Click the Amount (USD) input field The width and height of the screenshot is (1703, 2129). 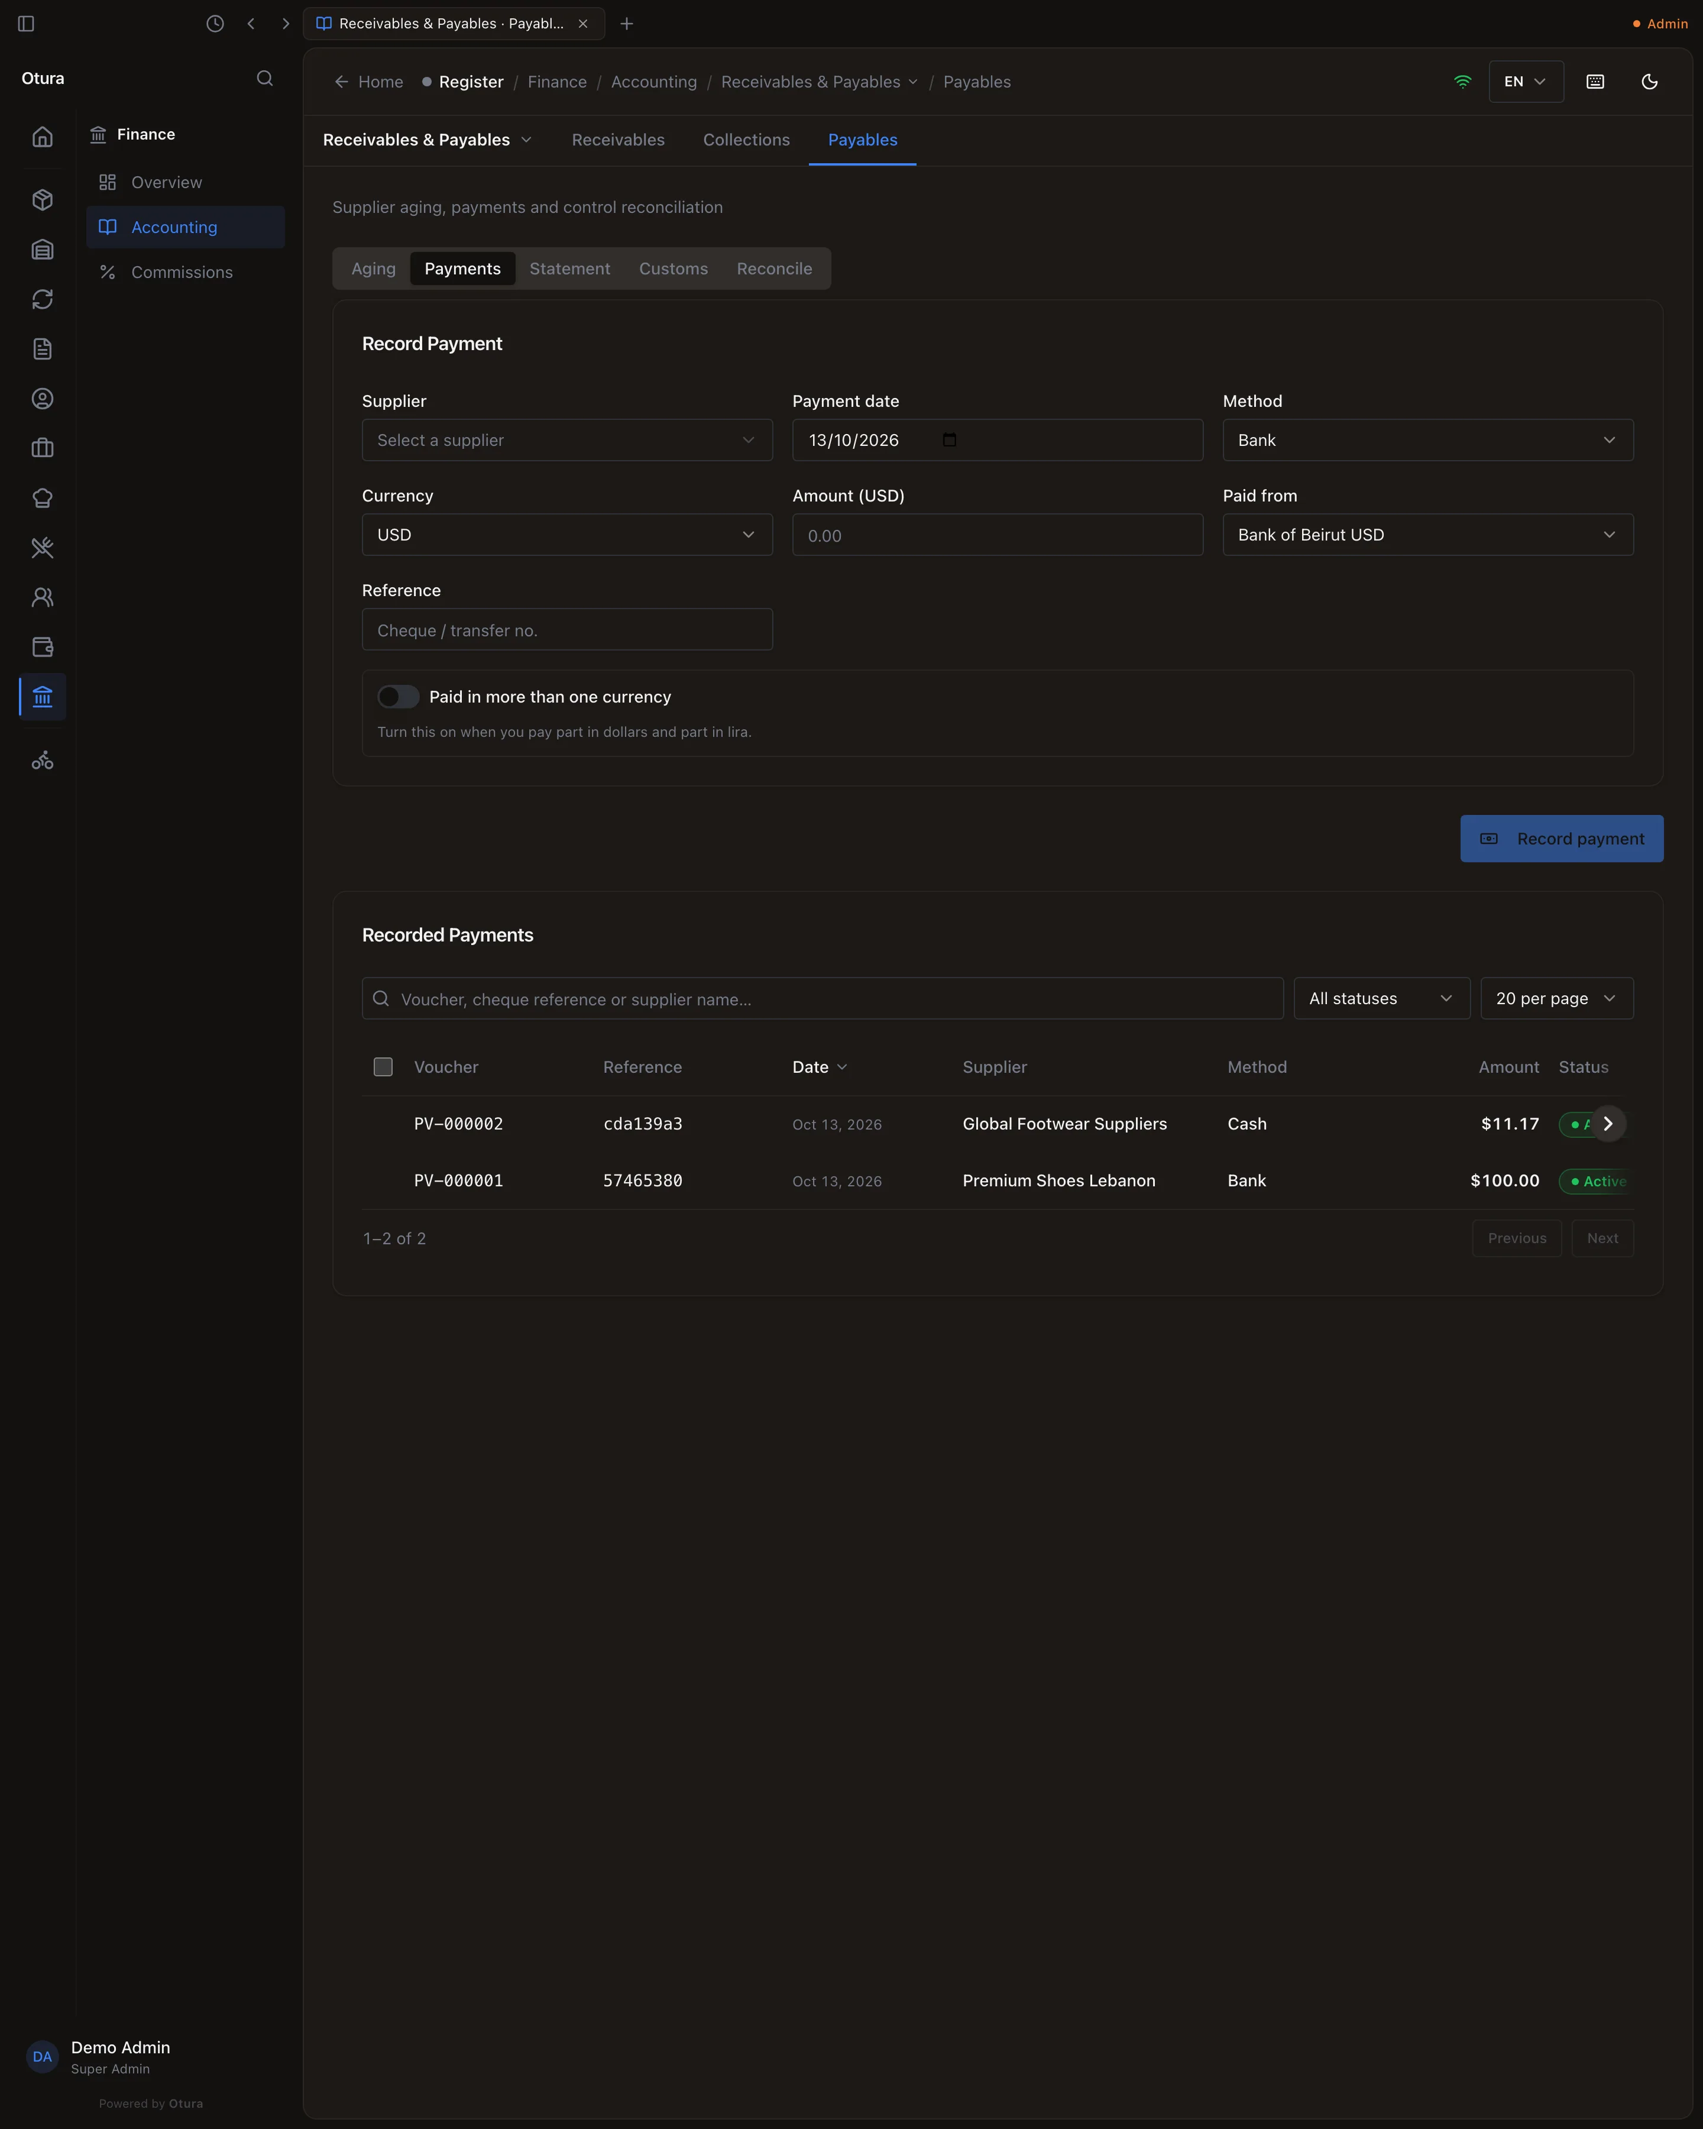pyautogui.click(x=997, y=534)
